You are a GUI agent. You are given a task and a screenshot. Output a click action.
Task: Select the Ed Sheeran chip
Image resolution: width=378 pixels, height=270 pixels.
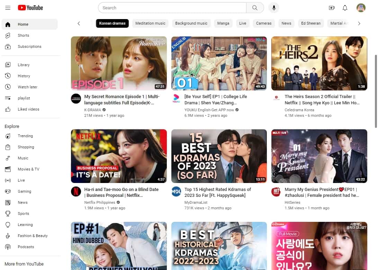coord(311,24)
